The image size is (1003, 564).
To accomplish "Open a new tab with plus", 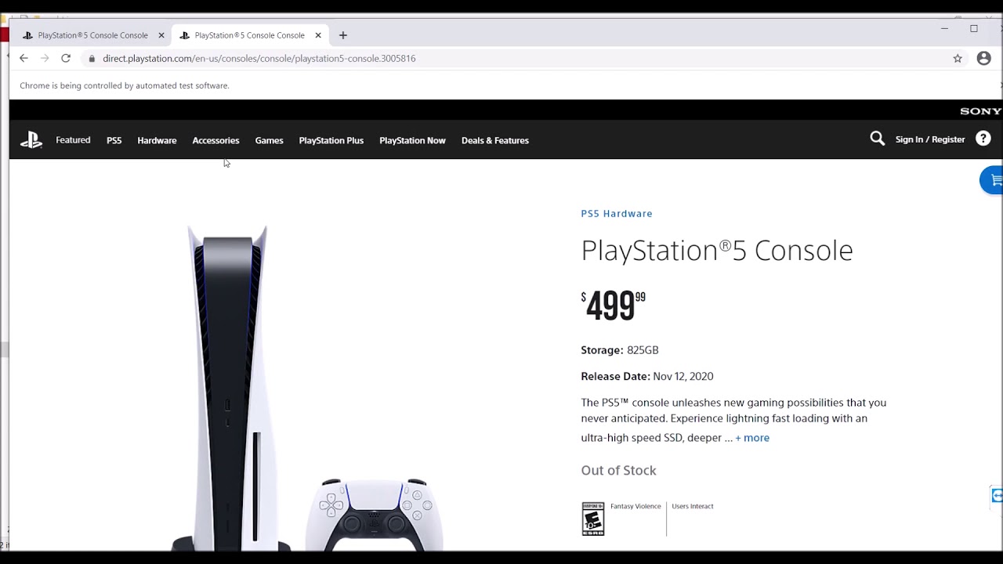I will pos(343,35).
